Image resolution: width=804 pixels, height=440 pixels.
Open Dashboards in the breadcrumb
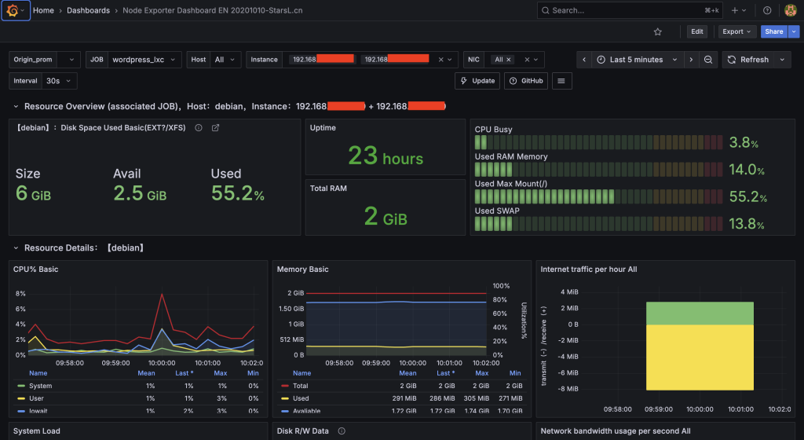(88, 10)
